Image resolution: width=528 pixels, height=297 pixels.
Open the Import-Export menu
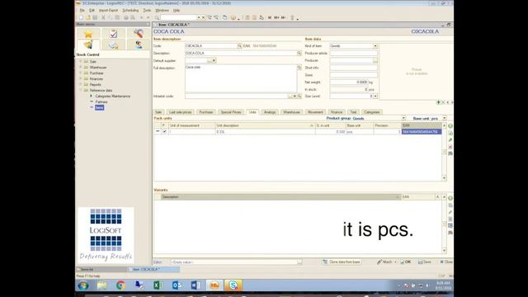coord(108,11)
